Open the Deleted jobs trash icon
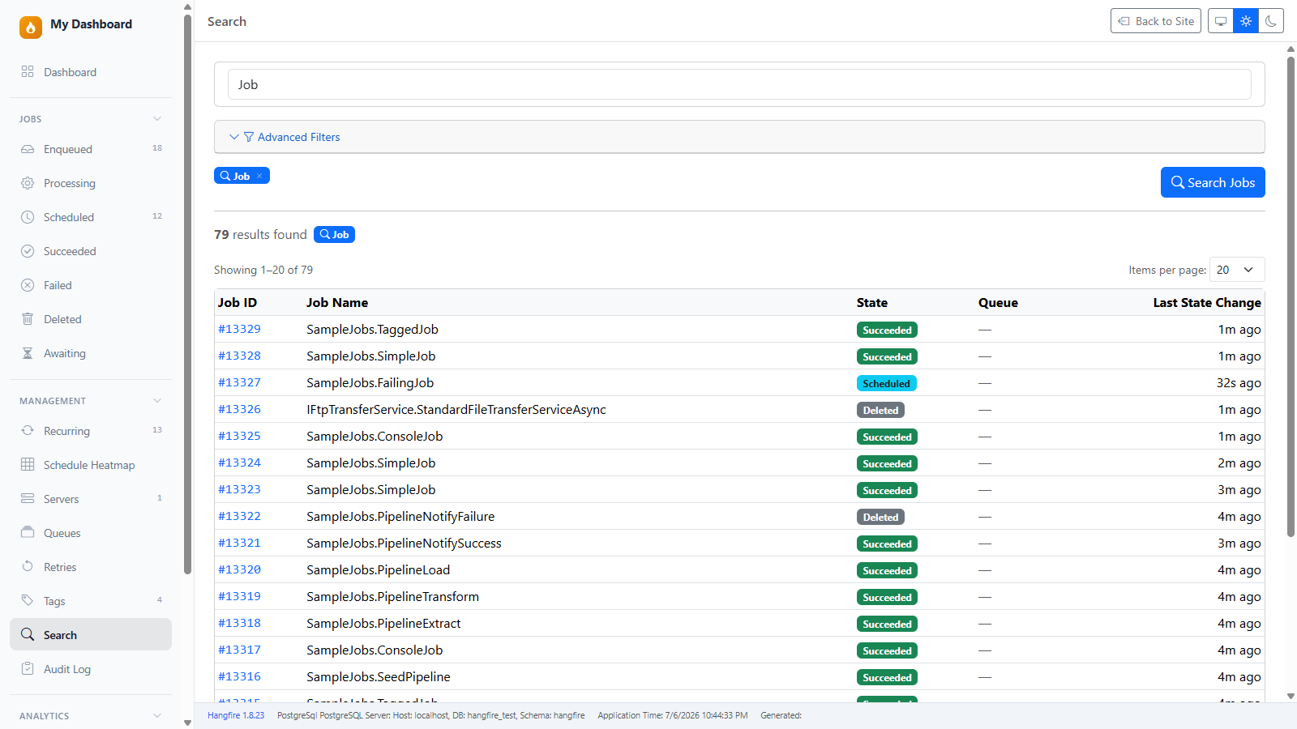This screenshot has height=729, width=1297. [28, 319]
